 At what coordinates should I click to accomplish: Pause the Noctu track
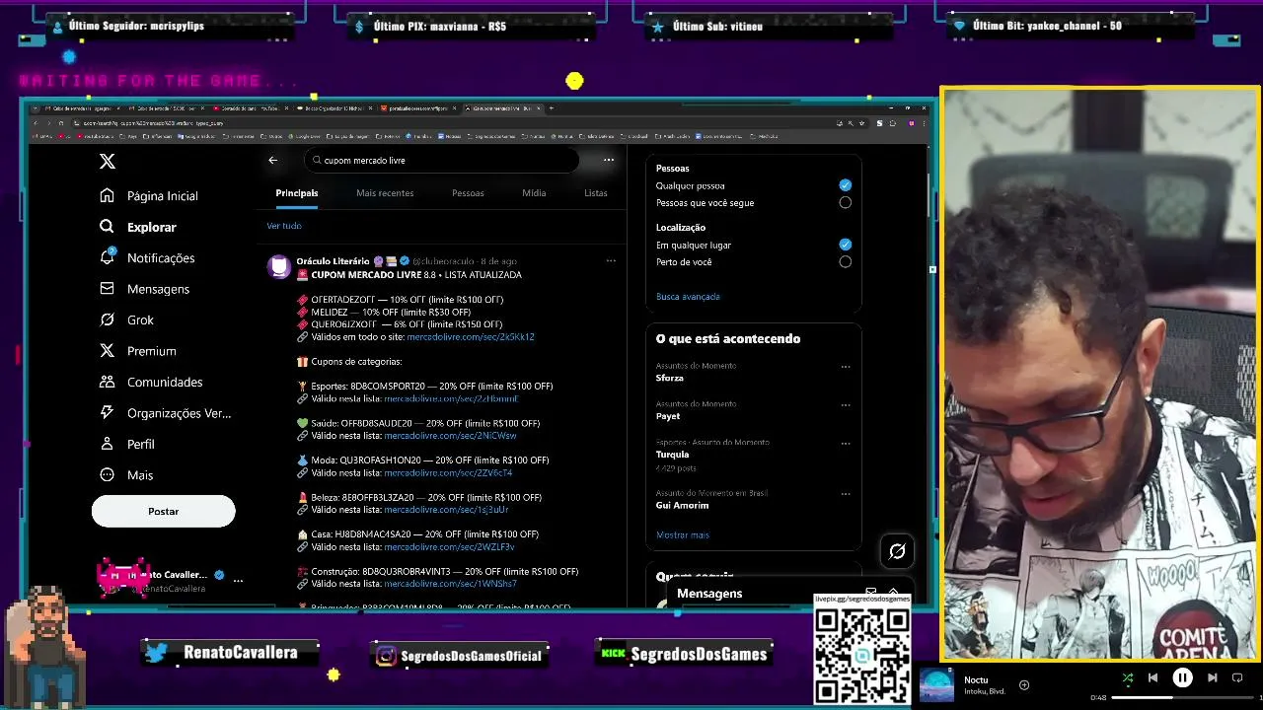(1182, 677)
